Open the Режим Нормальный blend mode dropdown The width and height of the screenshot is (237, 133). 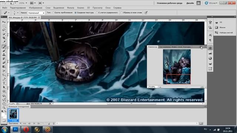(36, 13)
